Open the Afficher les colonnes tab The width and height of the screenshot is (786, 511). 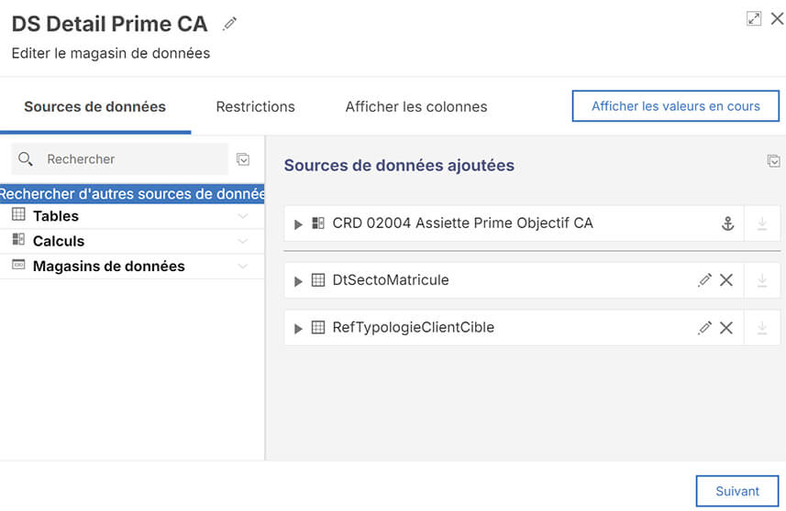415,106
